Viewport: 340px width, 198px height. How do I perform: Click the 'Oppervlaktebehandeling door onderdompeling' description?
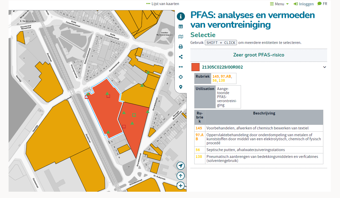click(x=264, y=139)
